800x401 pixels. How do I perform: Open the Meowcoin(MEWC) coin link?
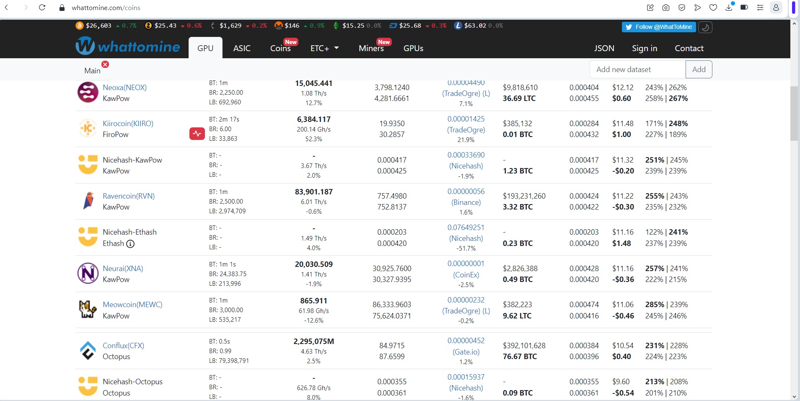point(132,305)
